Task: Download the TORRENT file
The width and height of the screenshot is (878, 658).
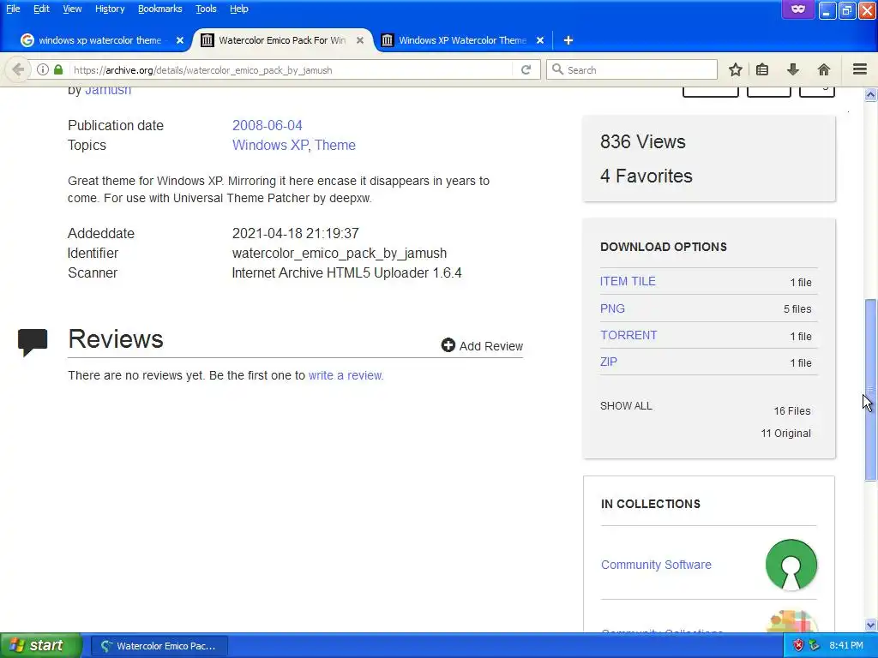Action: click(x=628, y=335)
